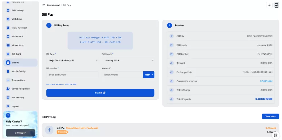The image size is (282, 140).
Task: Go to Transactions in sidebar
Action: (18, 80)
